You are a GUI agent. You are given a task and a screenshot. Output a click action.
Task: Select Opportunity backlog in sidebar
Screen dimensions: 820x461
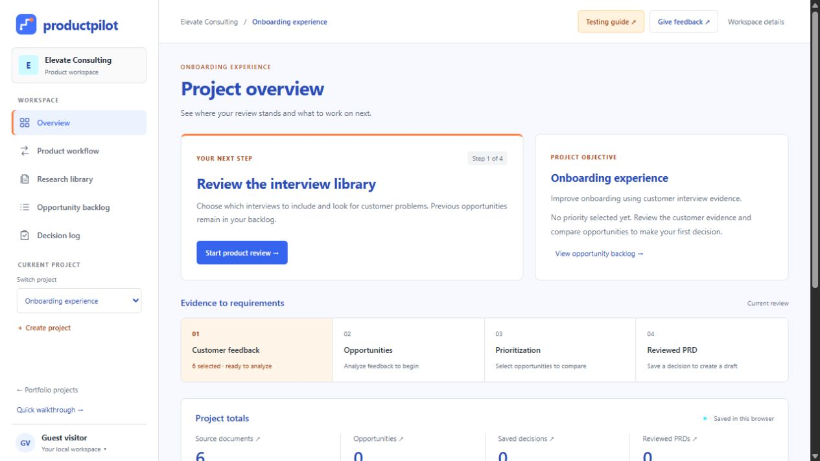79,207
